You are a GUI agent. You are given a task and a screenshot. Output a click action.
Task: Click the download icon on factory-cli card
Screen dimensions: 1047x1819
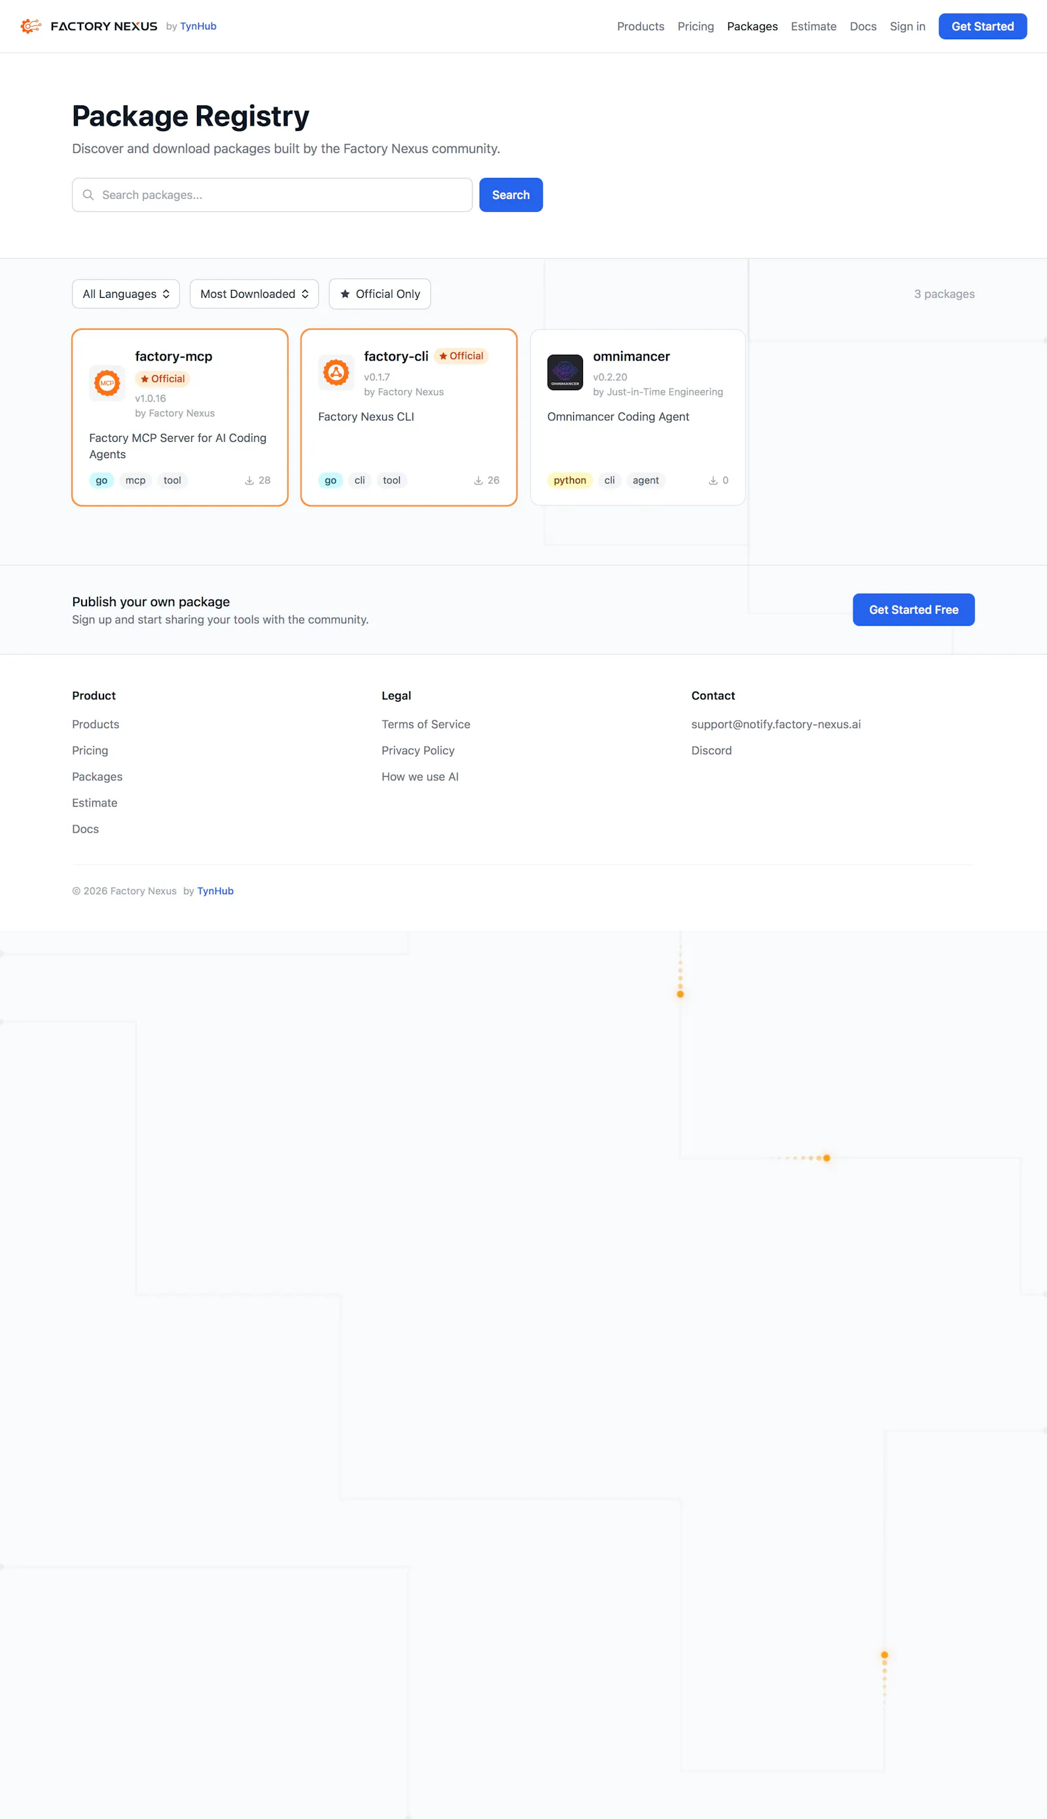[478, 480]
